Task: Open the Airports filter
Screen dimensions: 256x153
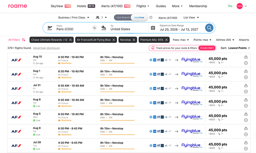Action: [x=244, y=40]
